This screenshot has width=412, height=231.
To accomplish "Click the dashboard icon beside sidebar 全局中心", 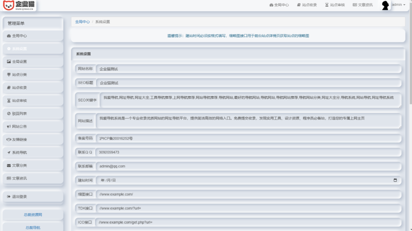I will (9, 36).
